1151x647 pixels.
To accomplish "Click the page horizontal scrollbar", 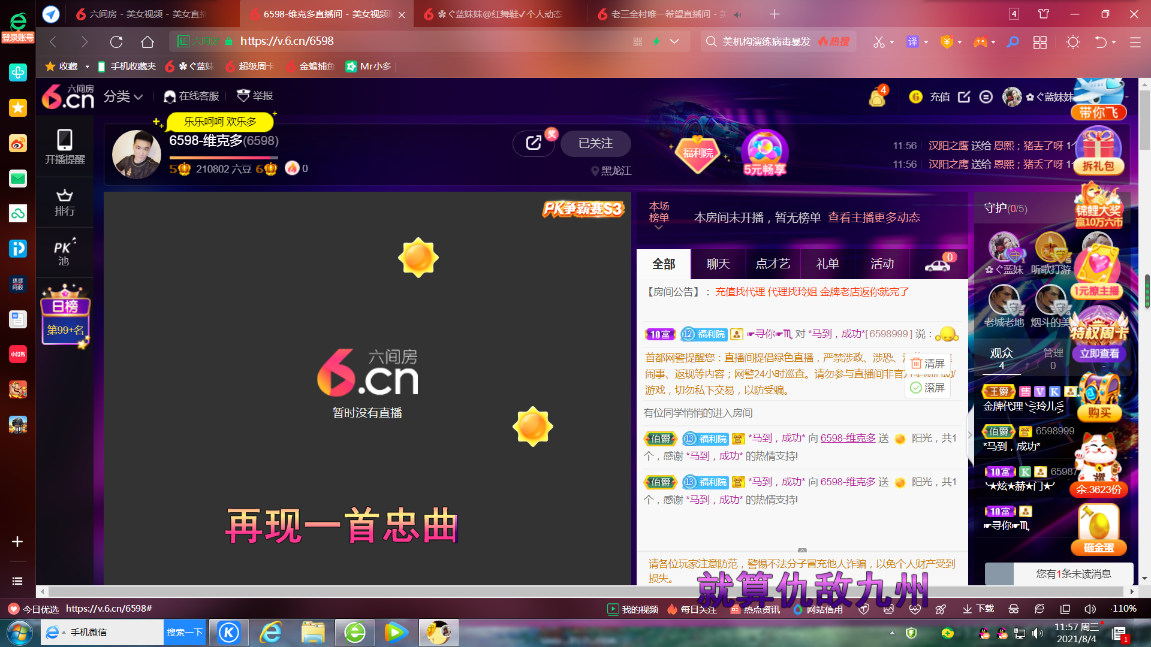I will tap(586, 591).
